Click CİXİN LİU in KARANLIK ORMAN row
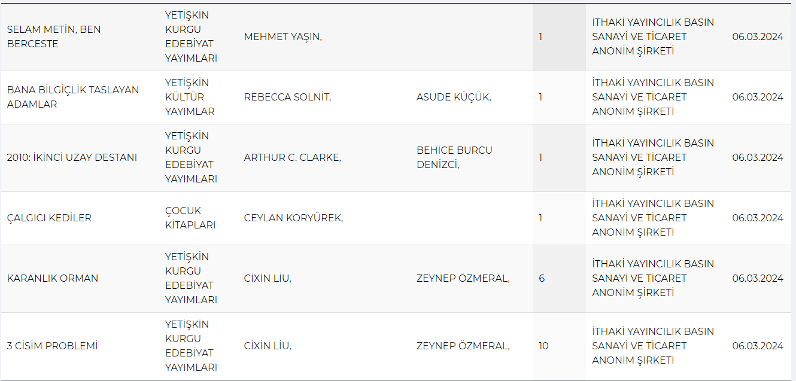The width and height of the screenshot is (796, 381). [268, 278]
